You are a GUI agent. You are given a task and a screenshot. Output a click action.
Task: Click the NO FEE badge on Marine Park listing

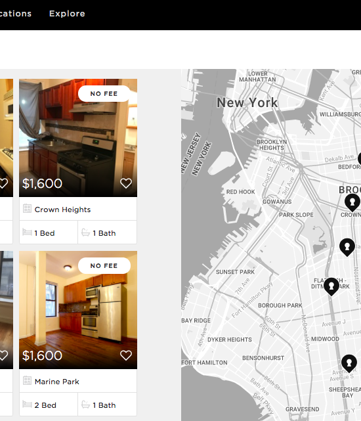(x=104, y=266)
